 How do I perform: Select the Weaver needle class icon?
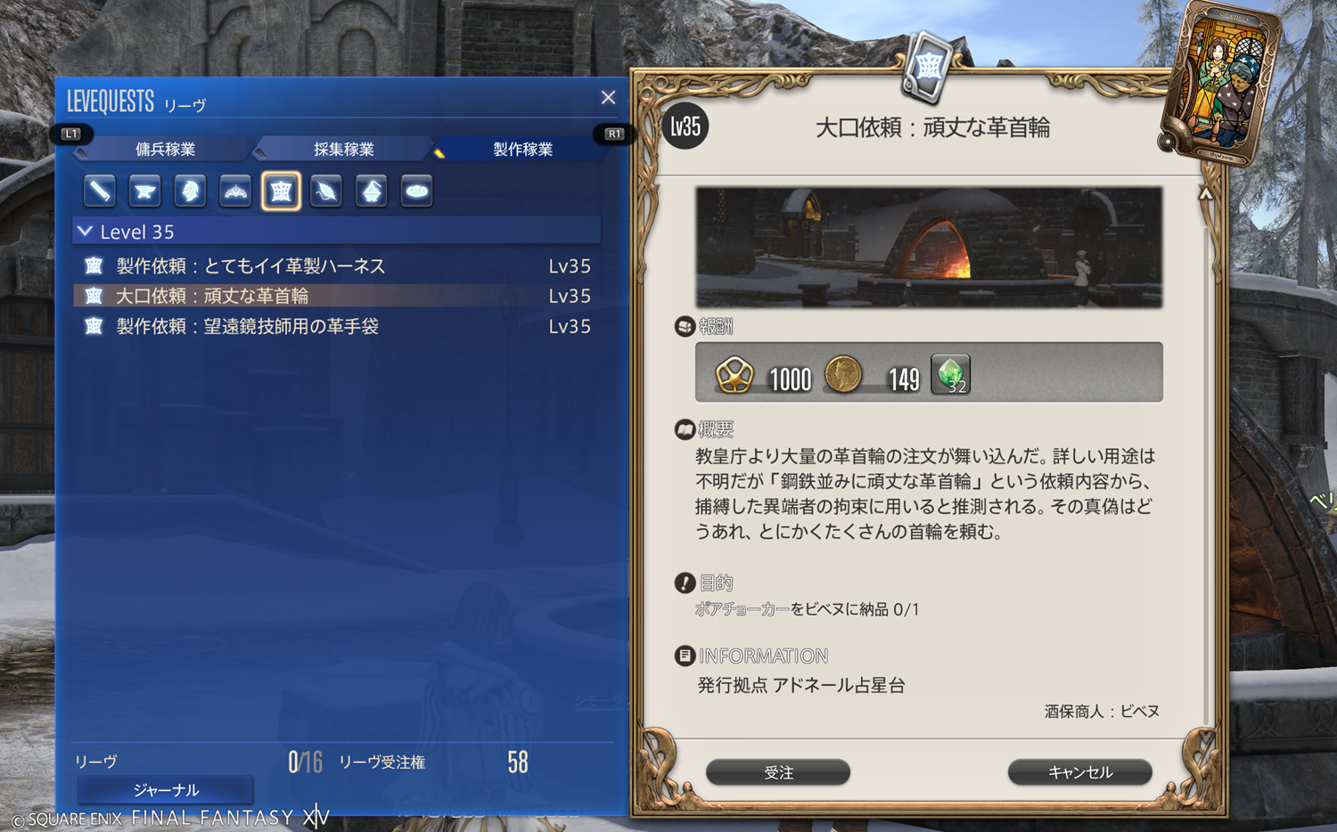click(x=326, y=191)
